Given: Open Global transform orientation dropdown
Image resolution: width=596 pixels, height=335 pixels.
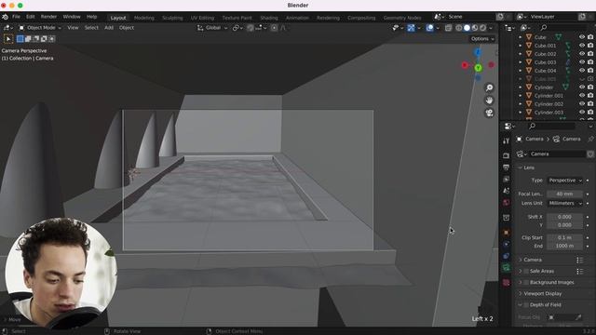Looking at the screenshot, I should point(212,28).
